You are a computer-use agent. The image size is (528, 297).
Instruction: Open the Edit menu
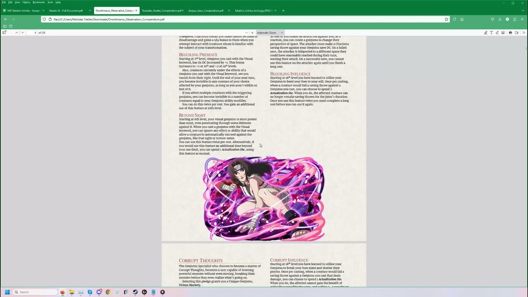point(10,2)
